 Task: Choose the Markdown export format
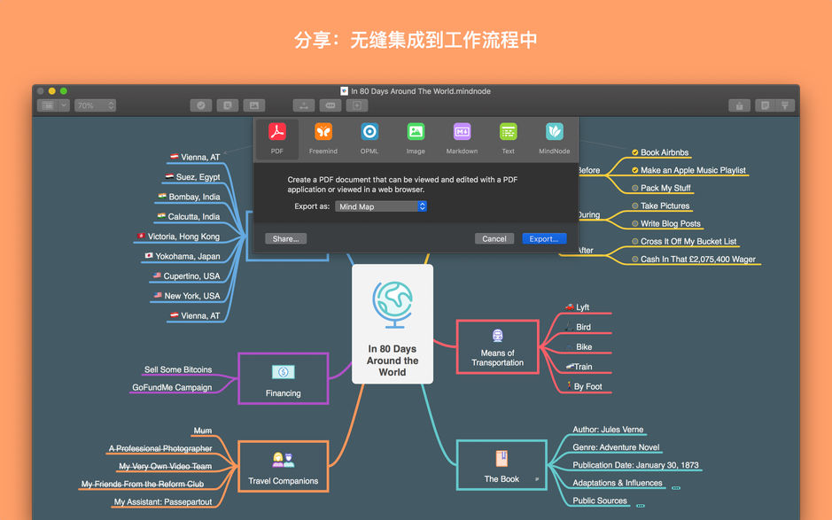(462, 139)
